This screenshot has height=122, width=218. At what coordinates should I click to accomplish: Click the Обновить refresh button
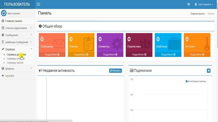pyautogui.click(x=115, y=71)
